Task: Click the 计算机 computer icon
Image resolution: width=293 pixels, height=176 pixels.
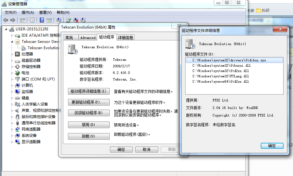Action: click(x=17, y=85)
